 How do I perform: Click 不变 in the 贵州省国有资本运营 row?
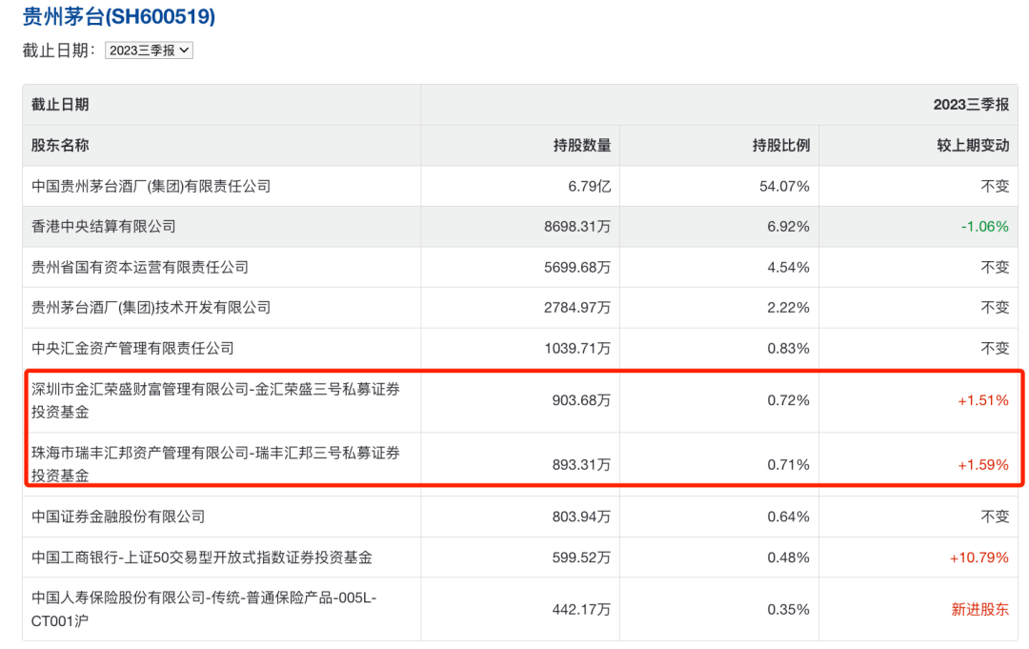point(995,267)
